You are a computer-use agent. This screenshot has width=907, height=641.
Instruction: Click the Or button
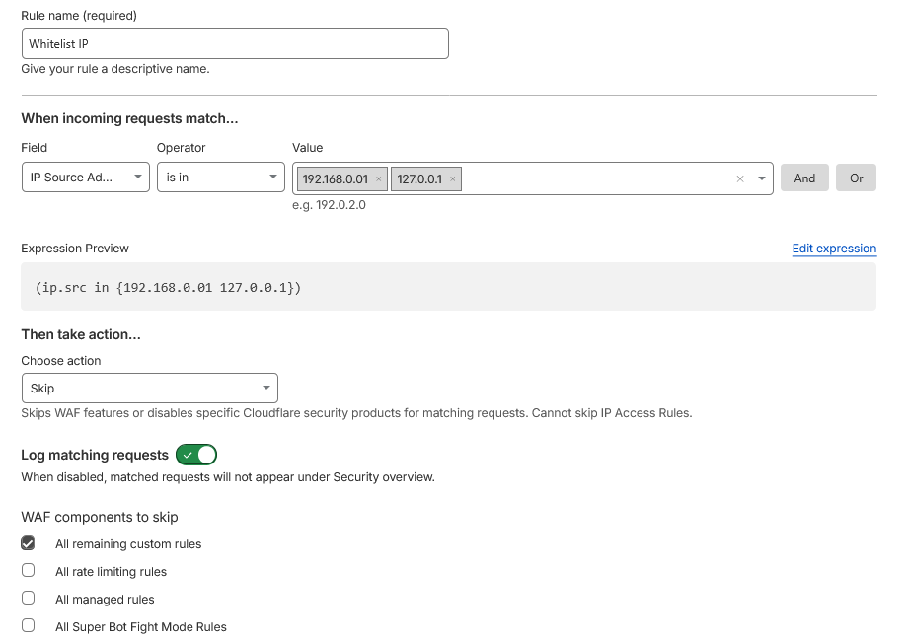pos(856,178)
